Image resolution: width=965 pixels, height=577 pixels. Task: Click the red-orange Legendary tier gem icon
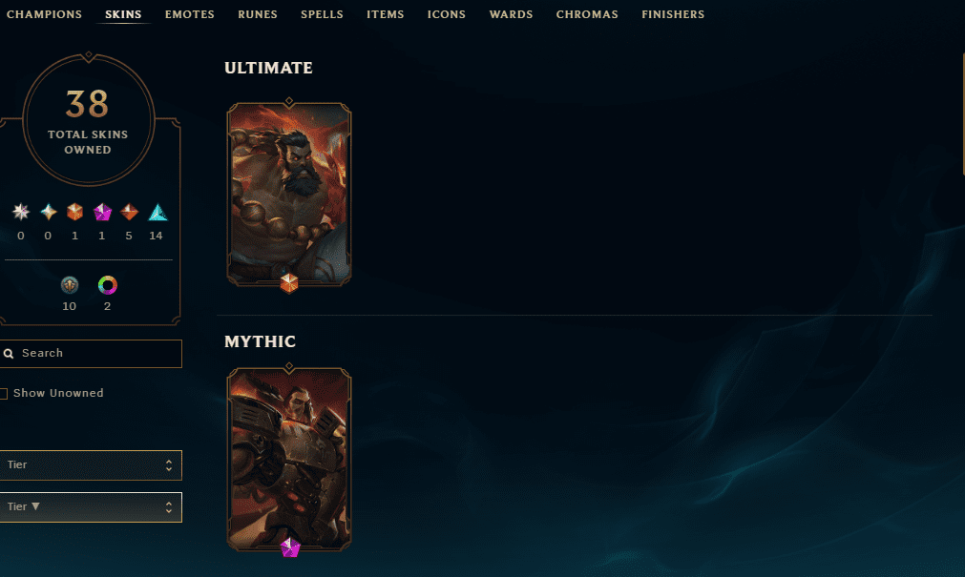[129, 213]
